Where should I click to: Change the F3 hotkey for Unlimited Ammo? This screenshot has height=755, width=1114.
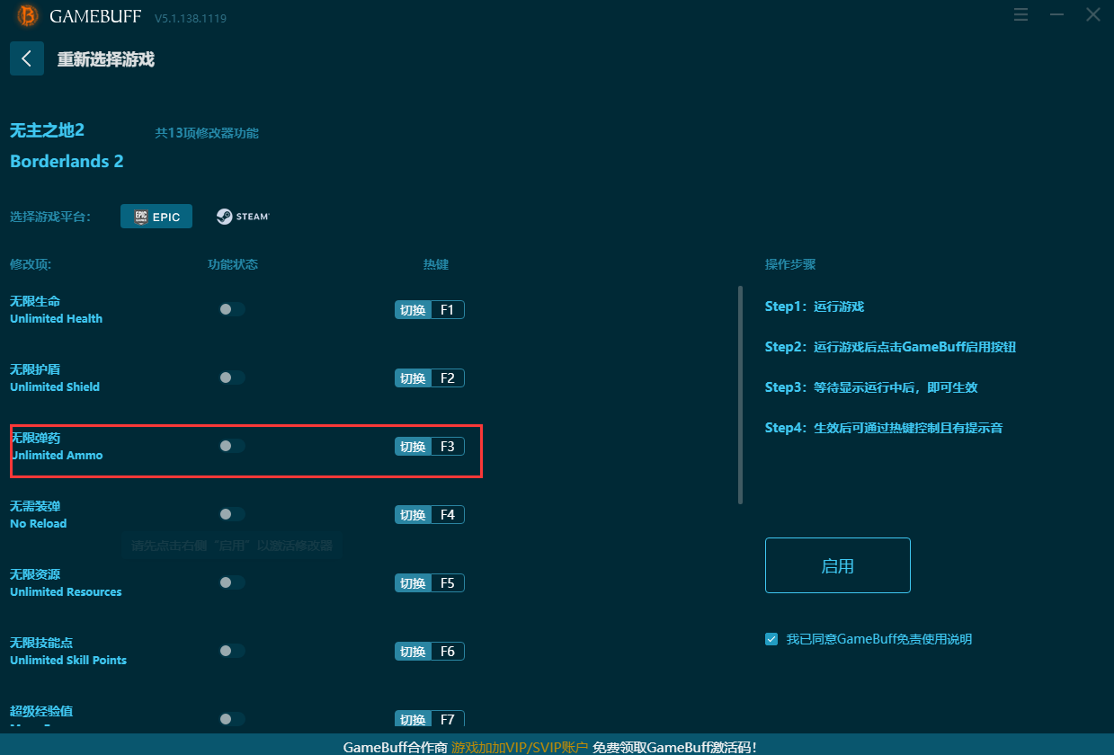point(430,447)
